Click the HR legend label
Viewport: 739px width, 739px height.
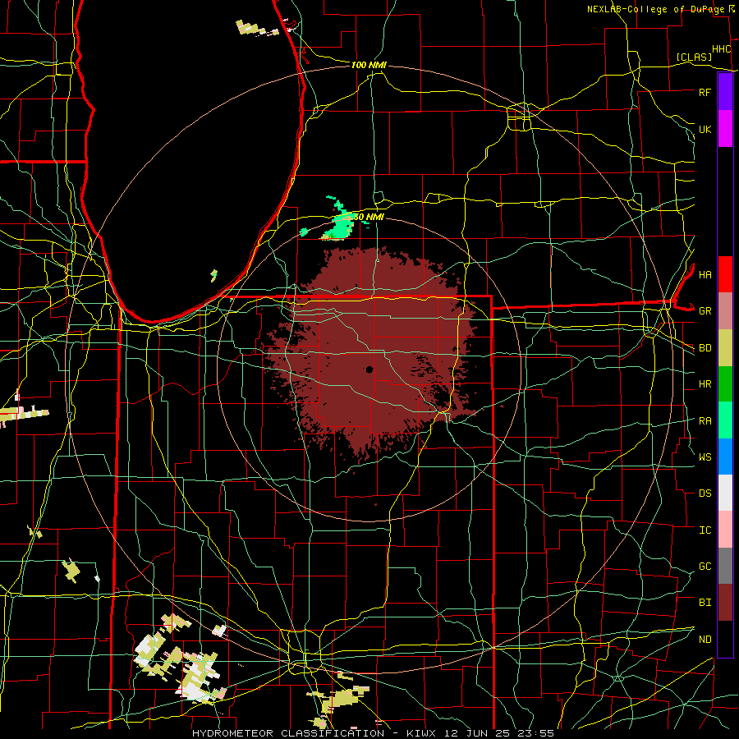[x=705, y=384]
